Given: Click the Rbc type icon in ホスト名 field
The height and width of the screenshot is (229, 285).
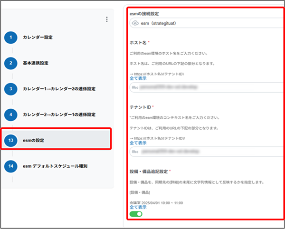Looking at the screenshot, I should tap(136, 87).
